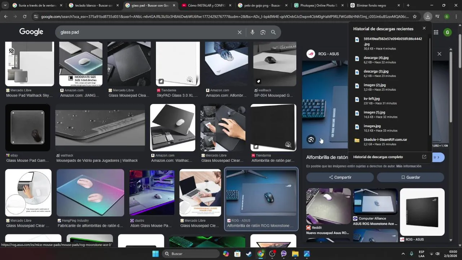
Task: View site information icon in address bar
Action: click(35, 16)
